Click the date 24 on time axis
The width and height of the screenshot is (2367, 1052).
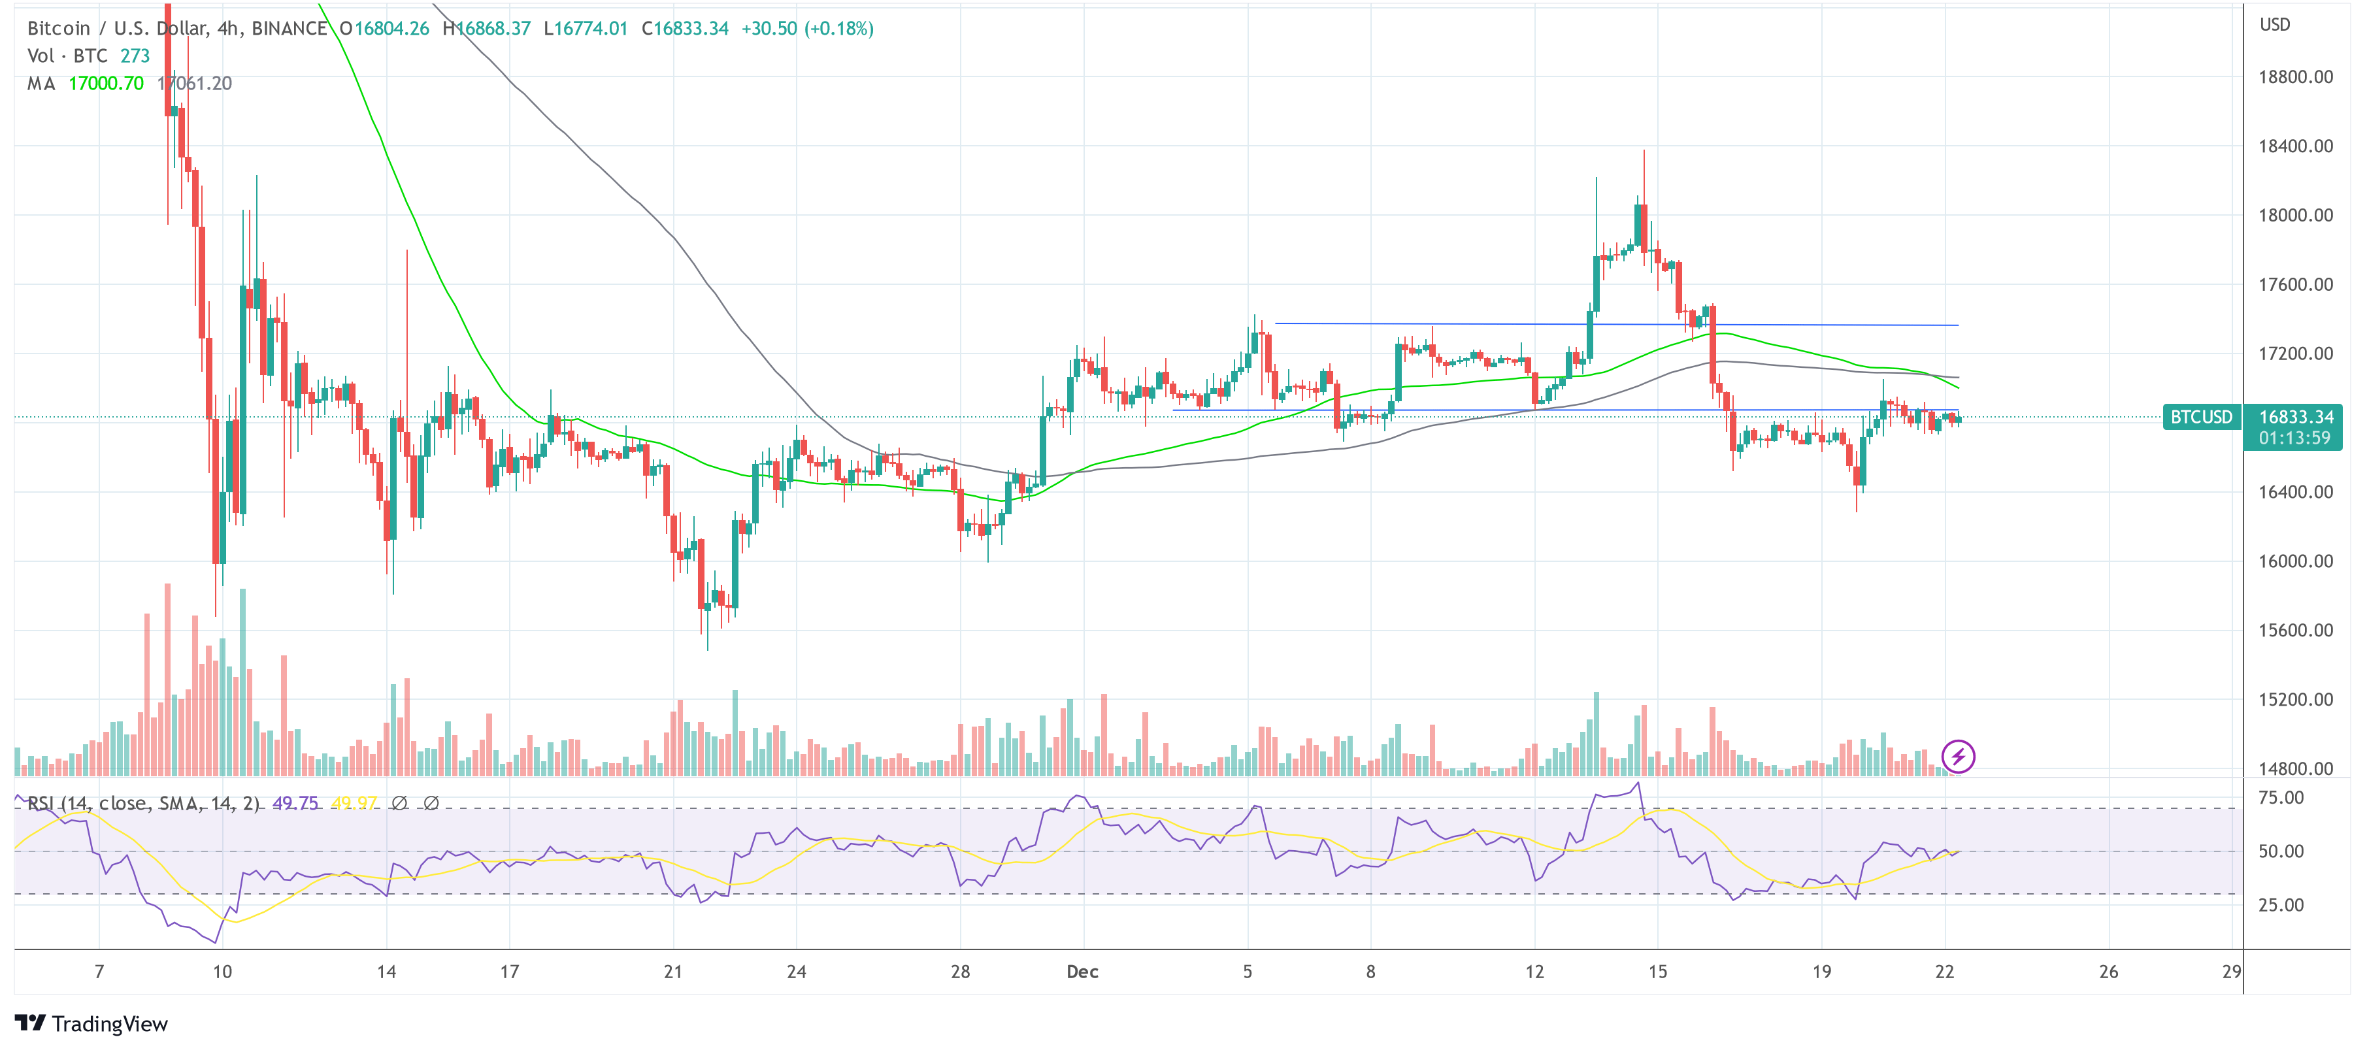(797, 972)
